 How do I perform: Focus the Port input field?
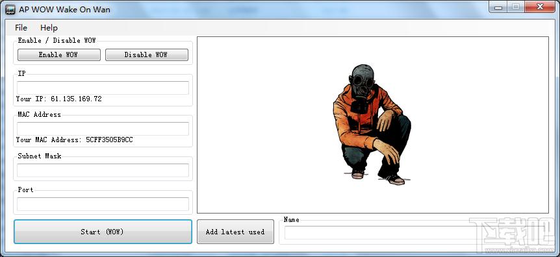[x=103, y=204]
